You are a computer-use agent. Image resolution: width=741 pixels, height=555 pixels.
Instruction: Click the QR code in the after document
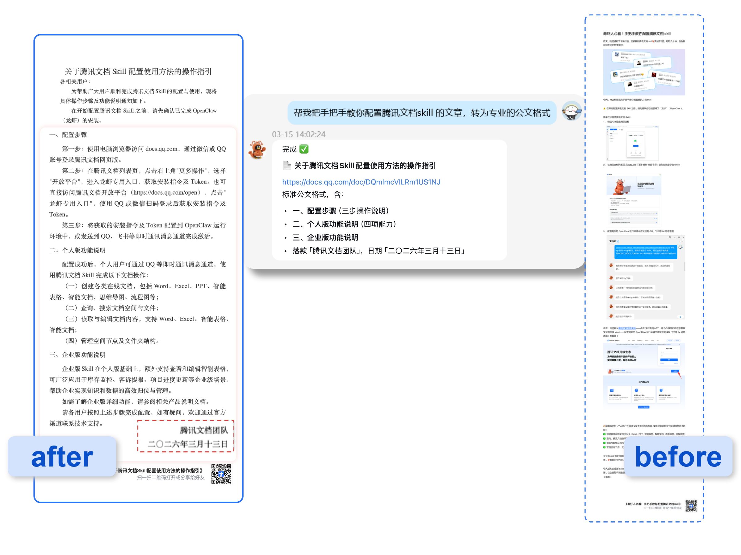(x=221, y=473)
